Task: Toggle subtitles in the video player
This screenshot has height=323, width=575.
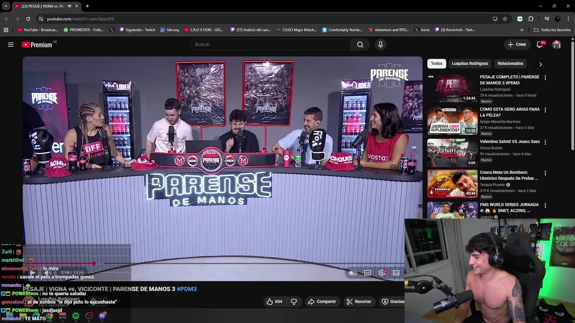Action: 367,273
